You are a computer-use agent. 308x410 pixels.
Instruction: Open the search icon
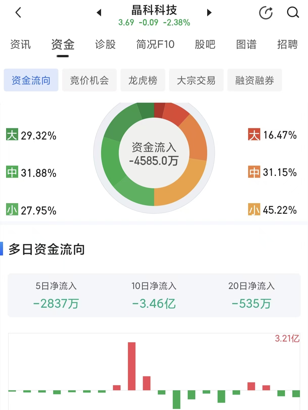[293, 12]
